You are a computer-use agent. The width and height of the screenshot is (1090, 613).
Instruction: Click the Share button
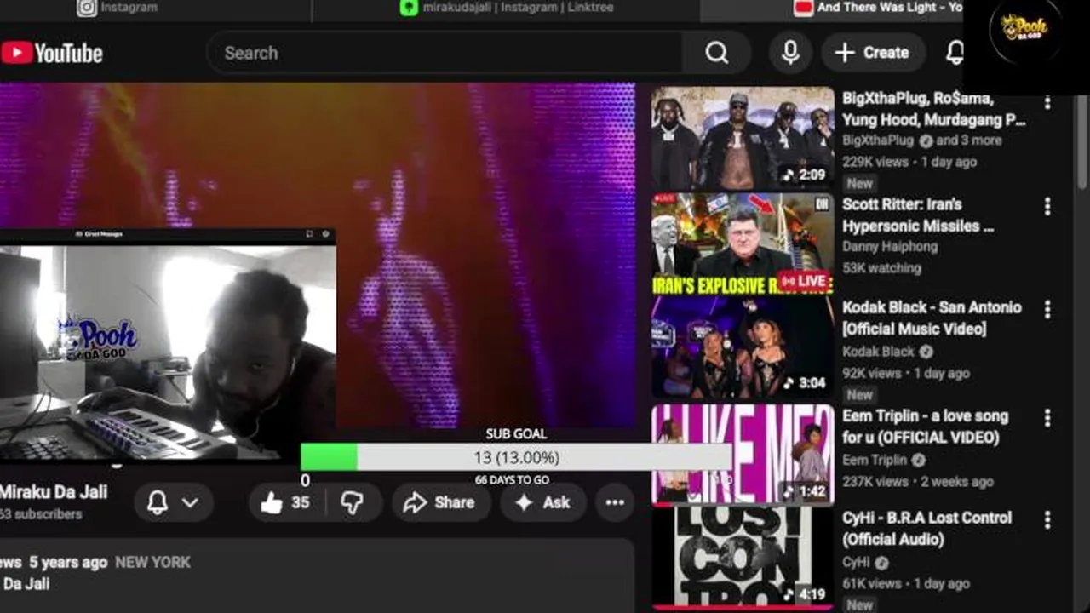tap(441, 502)
